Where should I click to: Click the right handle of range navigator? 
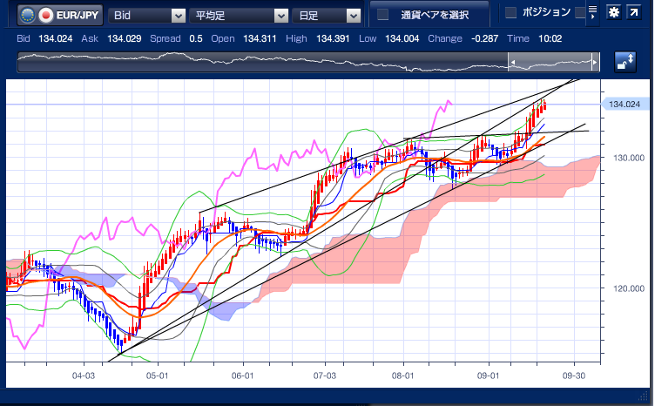pos(595,63)
